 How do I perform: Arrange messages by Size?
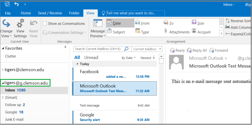tap(198, 23)
